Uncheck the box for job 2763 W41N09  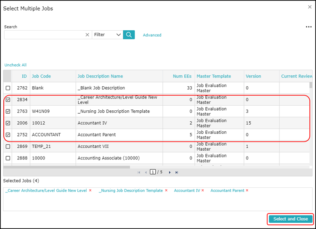coord(8,111)
